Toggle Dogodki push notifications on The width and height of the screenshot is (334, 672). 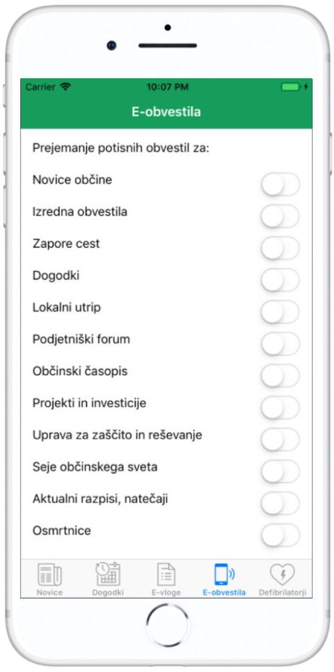pos(280,280)
